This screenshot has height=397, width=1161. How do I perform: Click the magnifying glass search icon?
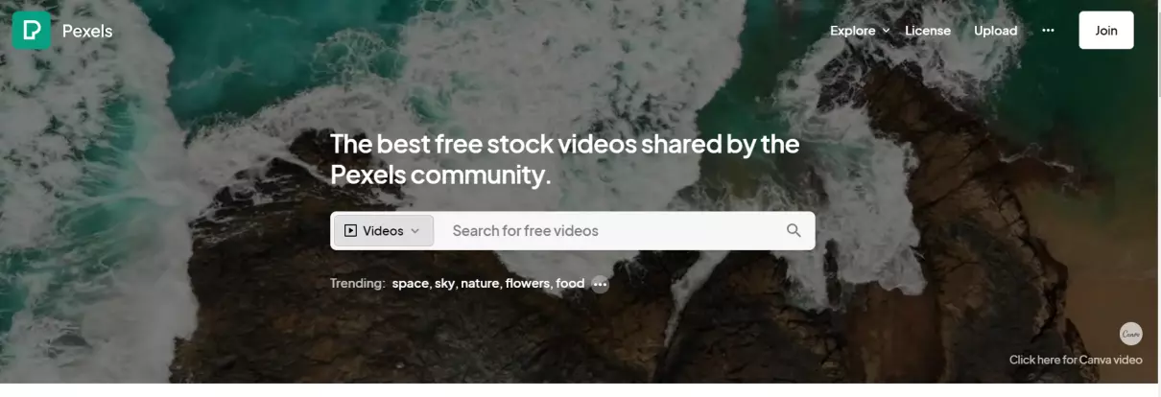[x=794, y=230]
